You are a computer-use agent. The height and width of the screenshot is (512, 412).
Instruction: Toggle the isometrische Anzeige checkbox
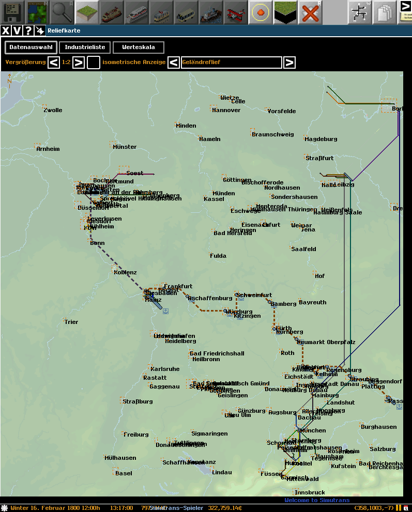pos(94,63)
